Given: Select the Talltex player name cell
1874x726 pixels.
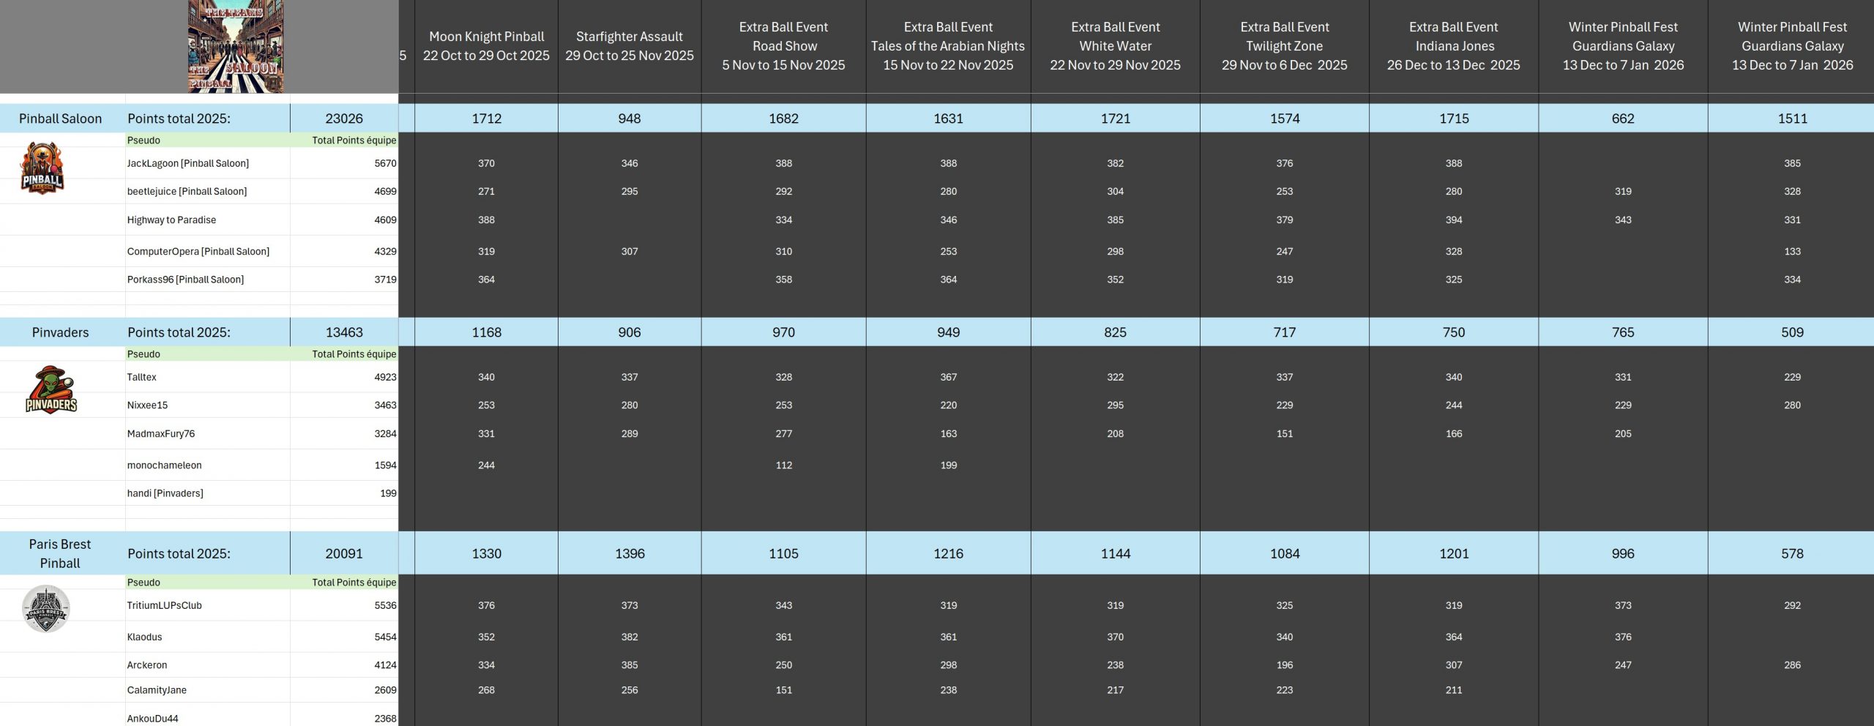Looking at the screenshot, I should (x=142, y=377).
